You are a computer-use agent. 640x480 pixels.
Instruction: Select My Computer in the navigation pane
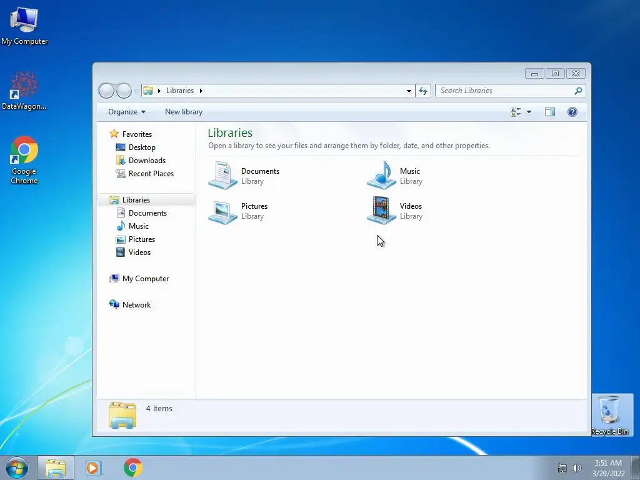(145, 279)
